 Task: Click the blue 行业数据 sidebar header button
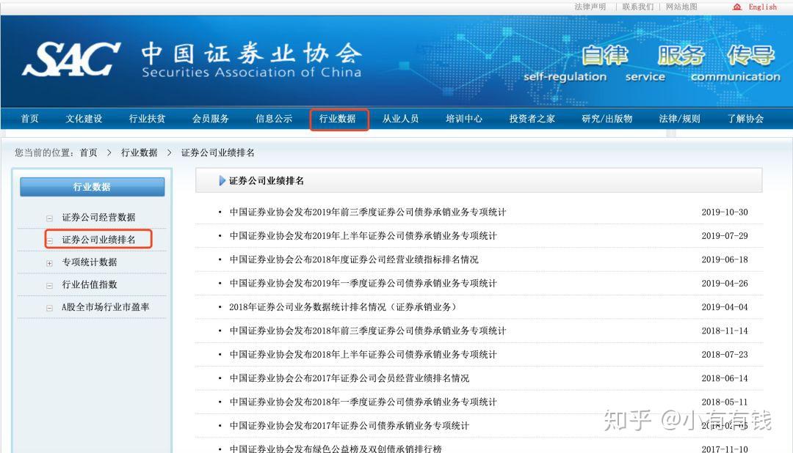[92, 187]
